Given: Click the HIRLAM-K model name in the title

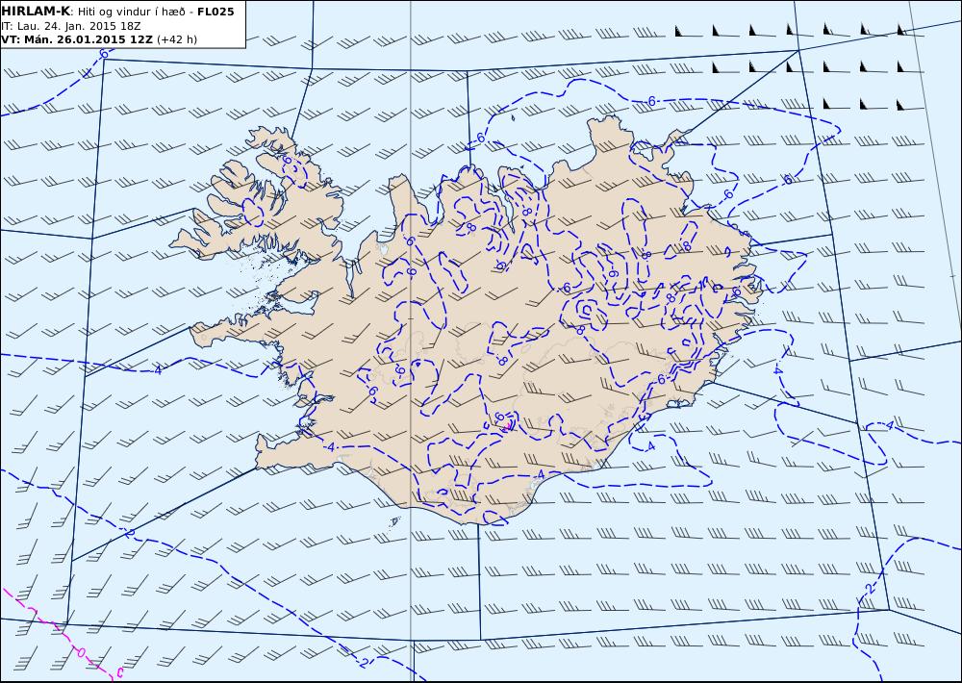Looking at the screenshot, I should 36,12.
